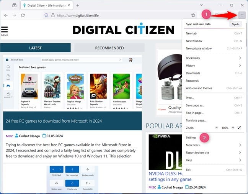
Task: Open the Firefox application menu hamburger button
Action: (242, 15)
